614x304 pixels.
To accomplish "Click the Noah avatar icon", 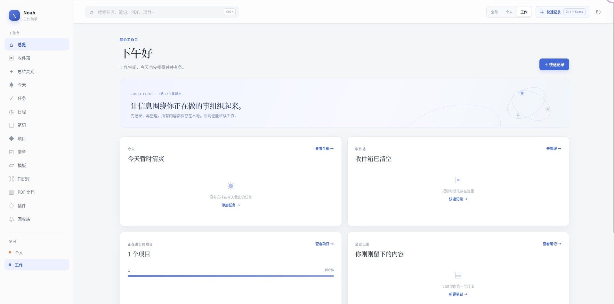I will pyautogui.click(x=14, y=15).
